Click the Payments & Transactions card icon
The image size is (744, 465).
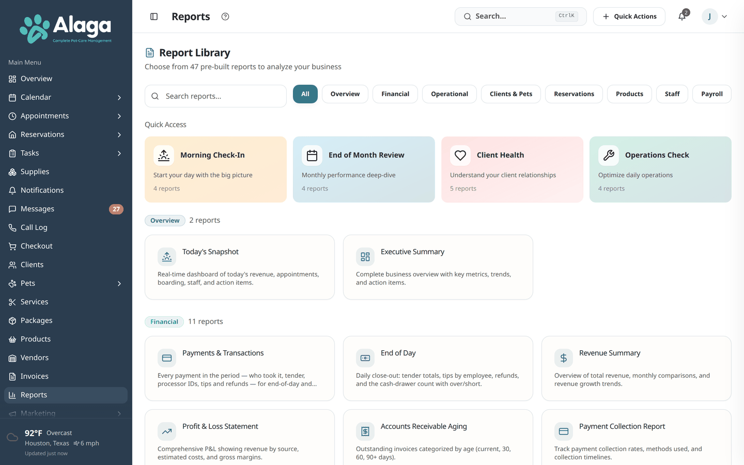coord(167,358)
